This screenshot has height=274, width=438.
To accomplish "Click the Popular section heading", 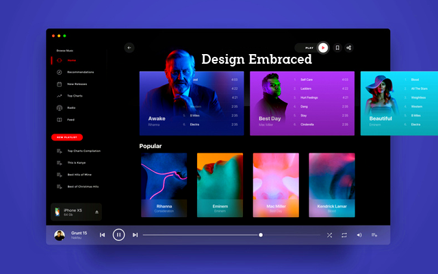I will click(x=151, y=146).
